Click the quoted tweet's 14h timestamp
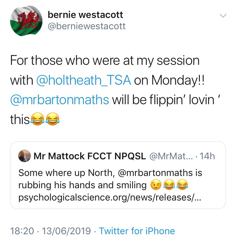236x243 pixels. point(207,156)
